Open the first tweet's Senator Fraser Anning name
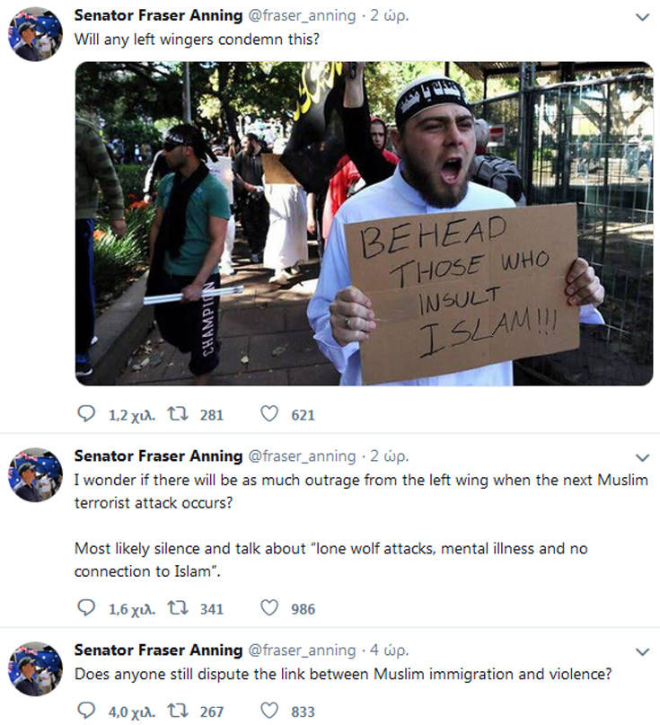Viewport: 660px width, 725px height. pyautogui.click(x=158, y=16)
